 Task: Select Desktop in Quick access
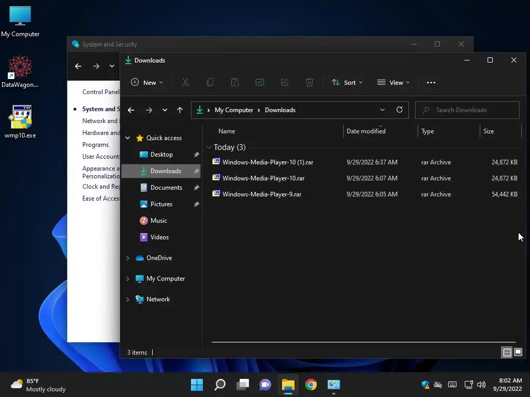tap(161, 155)
